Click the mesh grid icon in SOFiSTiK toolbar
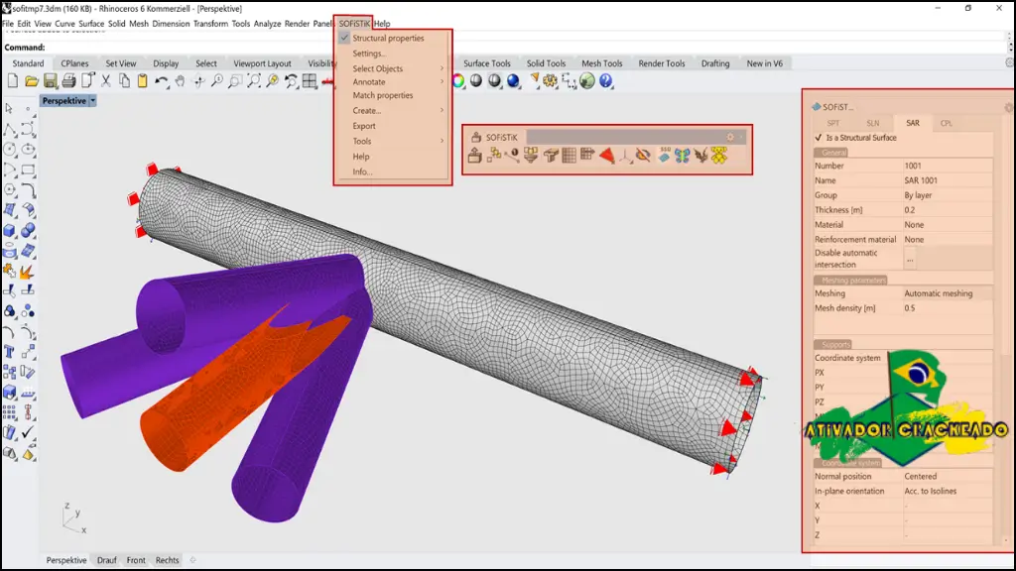The width and height of the screenshot is (1016, 571). click(x=569, y=156)
